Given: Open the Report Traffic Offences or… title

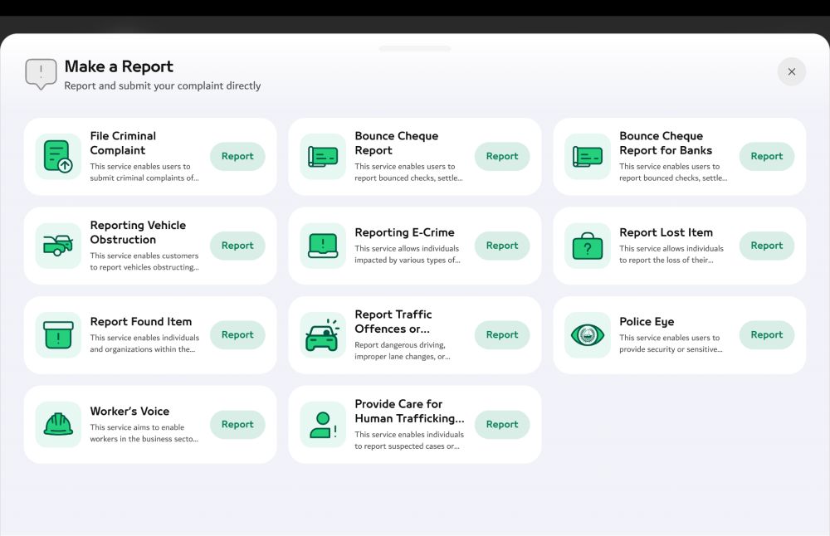Looking at the screenshot, I should (x=393, y=322).
